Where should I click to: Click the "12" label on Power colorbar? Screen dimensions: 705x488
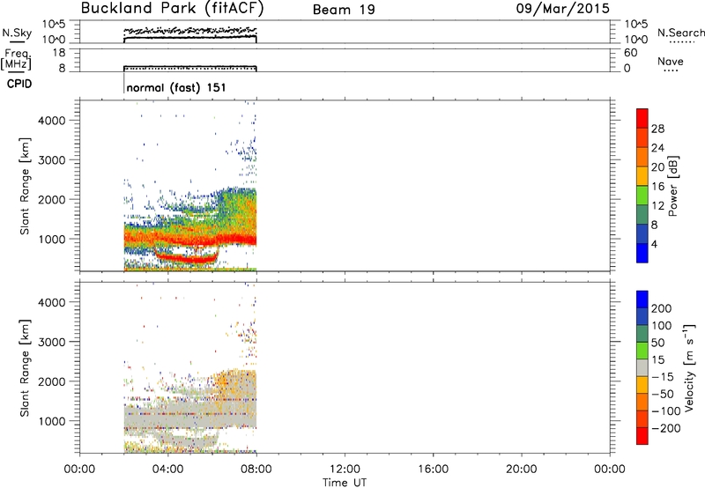click(x=657, y=206)
